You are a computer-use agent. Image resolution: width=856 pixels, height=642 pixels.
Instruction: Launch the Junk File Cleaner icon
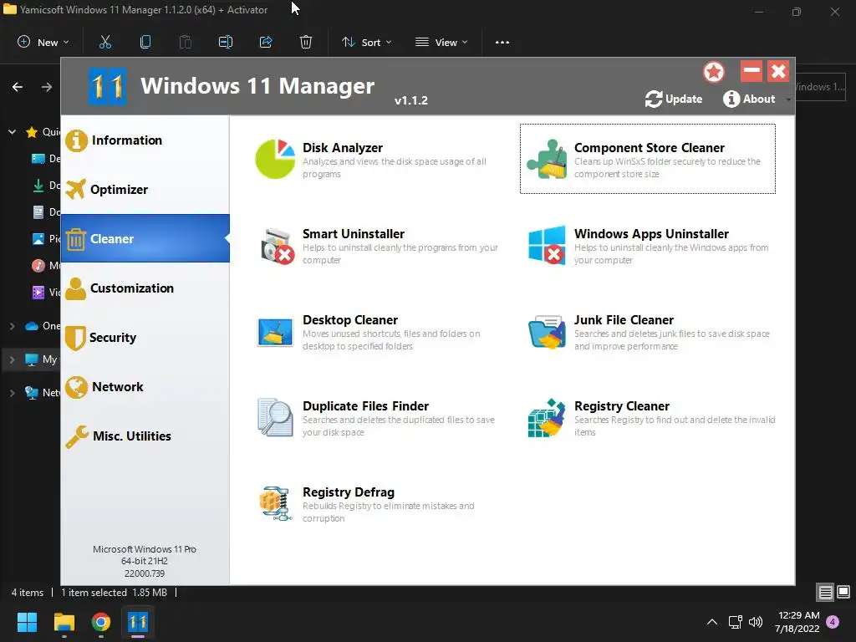click(x=547, y=331)
